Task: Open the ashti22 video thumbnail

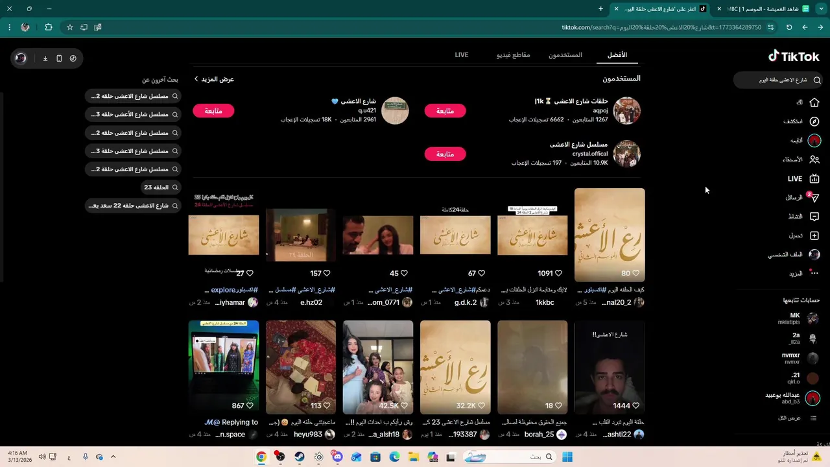Action: tap(610, 367)
